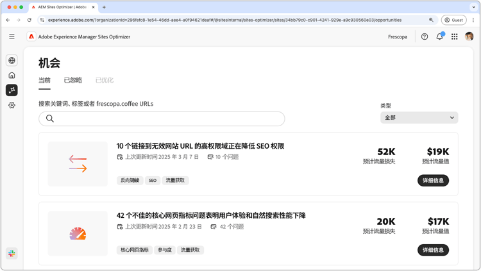The image size is (481, 271).
Task: Open the notifications bell
Action: (x=439, y=37)
